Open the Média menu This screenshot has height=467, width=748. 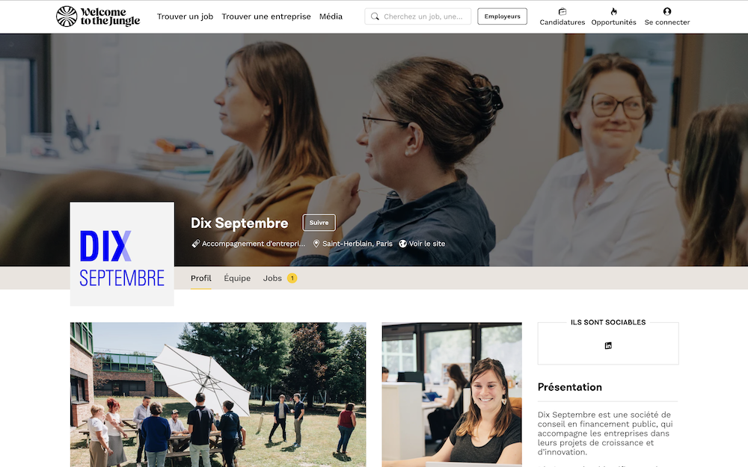[331, 16]
